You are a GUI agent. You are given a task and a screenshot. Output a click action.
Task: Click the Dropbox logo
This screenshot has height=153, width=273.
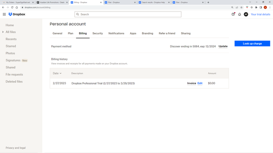tap(17, 15)
